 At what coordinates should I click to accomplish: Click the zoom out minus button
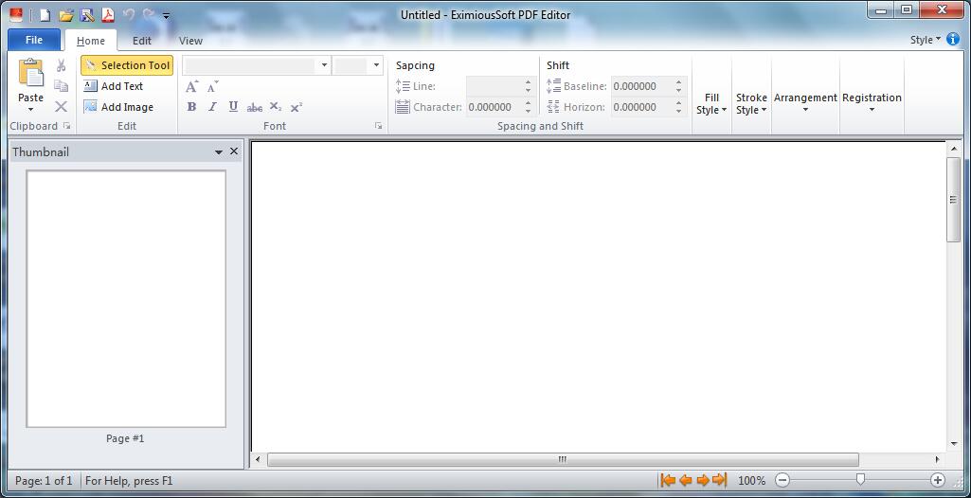(x=782, y=481)
